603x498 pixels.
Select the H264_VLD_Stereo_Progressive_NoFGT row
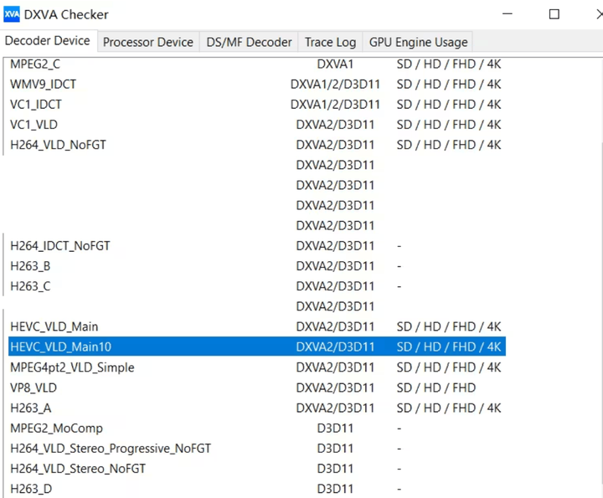[257, 449]
